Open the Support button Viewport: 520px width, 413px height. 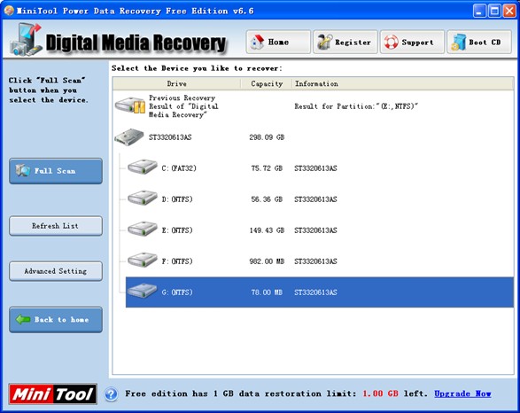412,43
